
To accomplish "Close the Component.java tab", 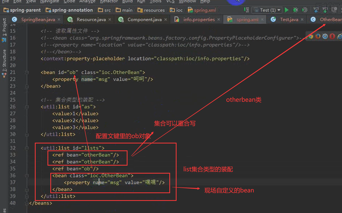I will [x=166, y=20].
